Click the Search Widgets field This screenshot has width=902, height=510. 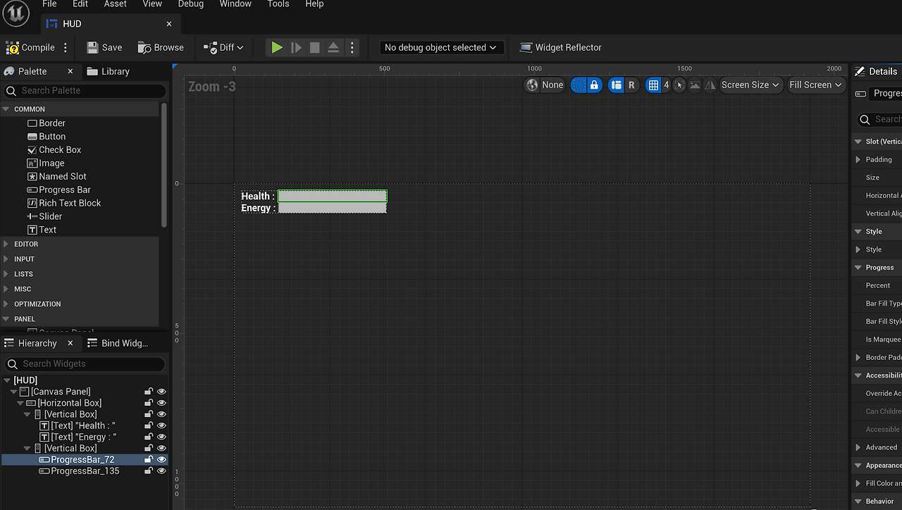point(85,363)
